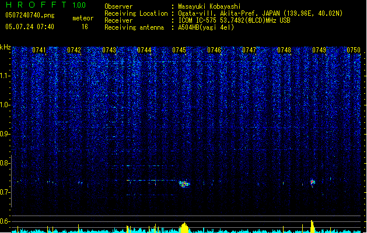Click the 0741 time marker
This screenshot has width=367, height=233.
point(39,50)
